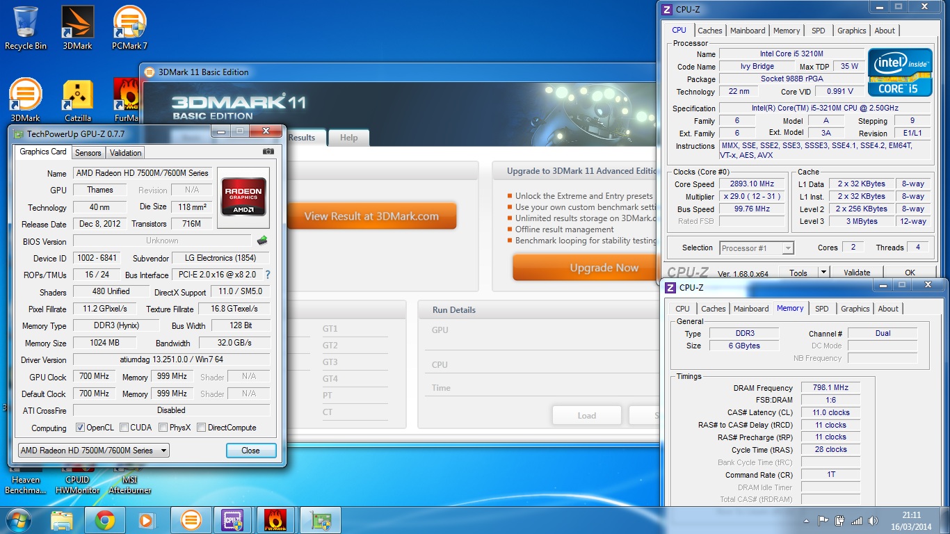Switch to 3DMark on the taskbar
Viewport: 950px width, 534px height.
190,519
